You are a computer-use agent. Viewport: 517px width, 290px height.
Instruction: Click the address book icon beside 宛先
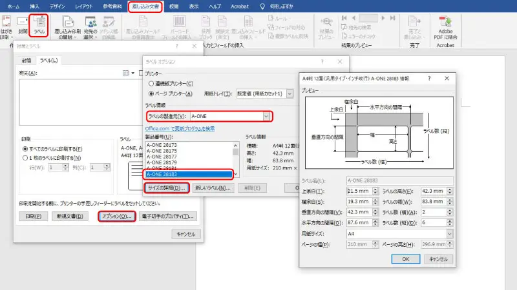point(126,73)
